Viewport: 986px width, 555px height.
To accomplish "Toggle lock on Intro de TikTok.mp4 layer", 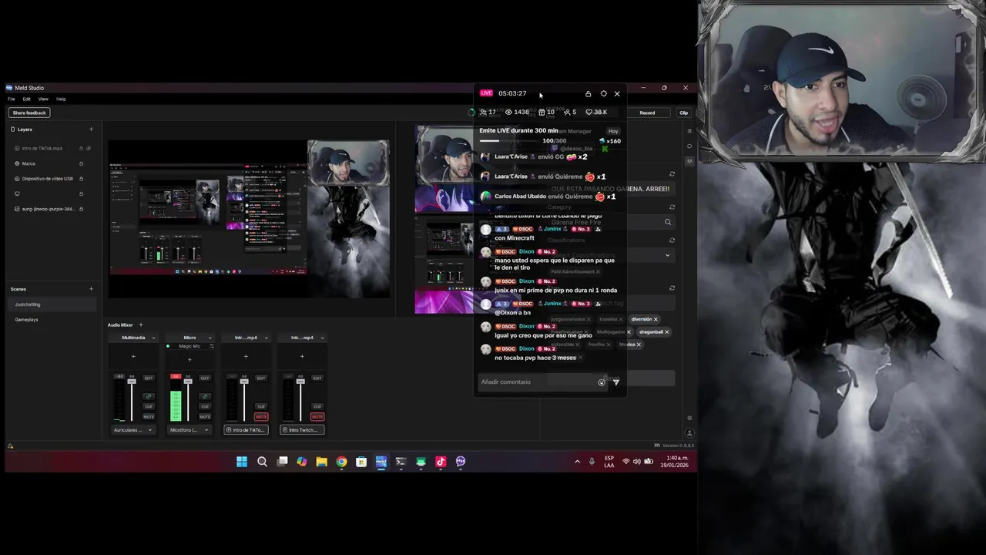I will (x=81, y=148).
